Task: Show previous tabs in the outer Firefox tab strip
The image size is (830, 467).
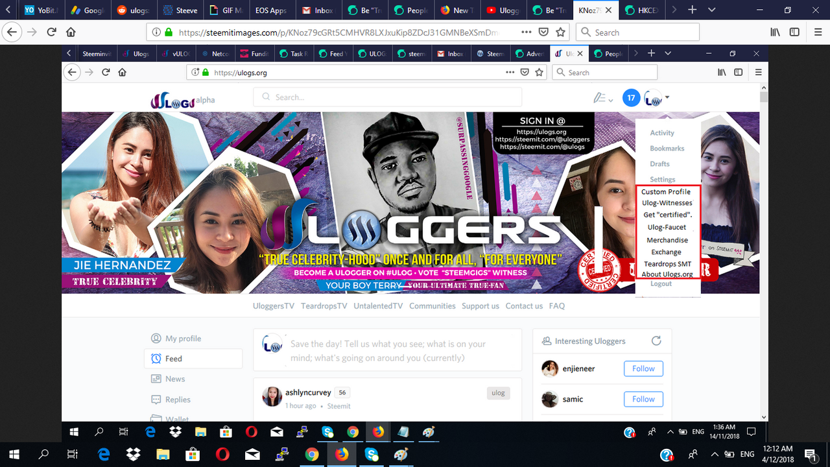Action: coord(8,10)
